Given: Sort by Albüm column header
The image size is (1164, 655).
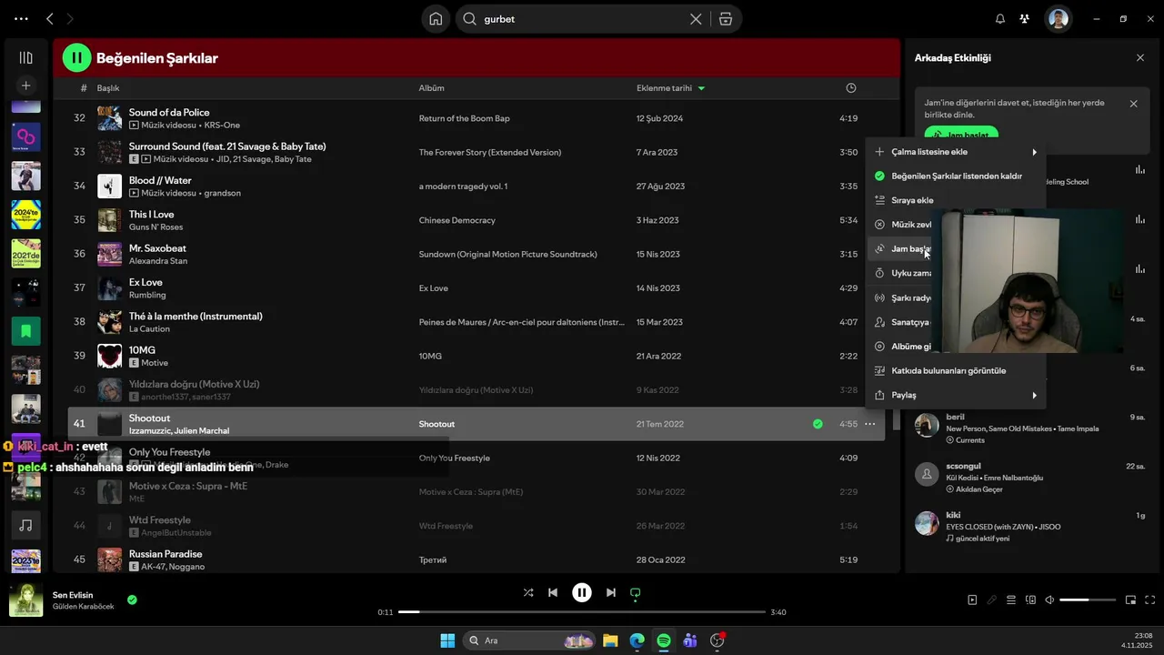Looking at the screenshot, I should (x=431, y=88).
